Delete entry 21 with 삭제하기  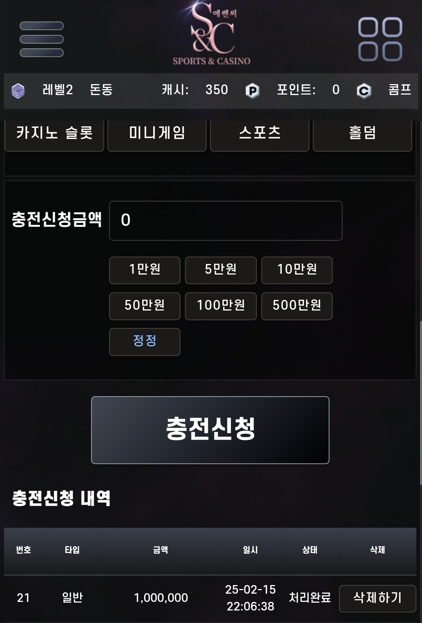pyautogui.click(x=377, y=598)
